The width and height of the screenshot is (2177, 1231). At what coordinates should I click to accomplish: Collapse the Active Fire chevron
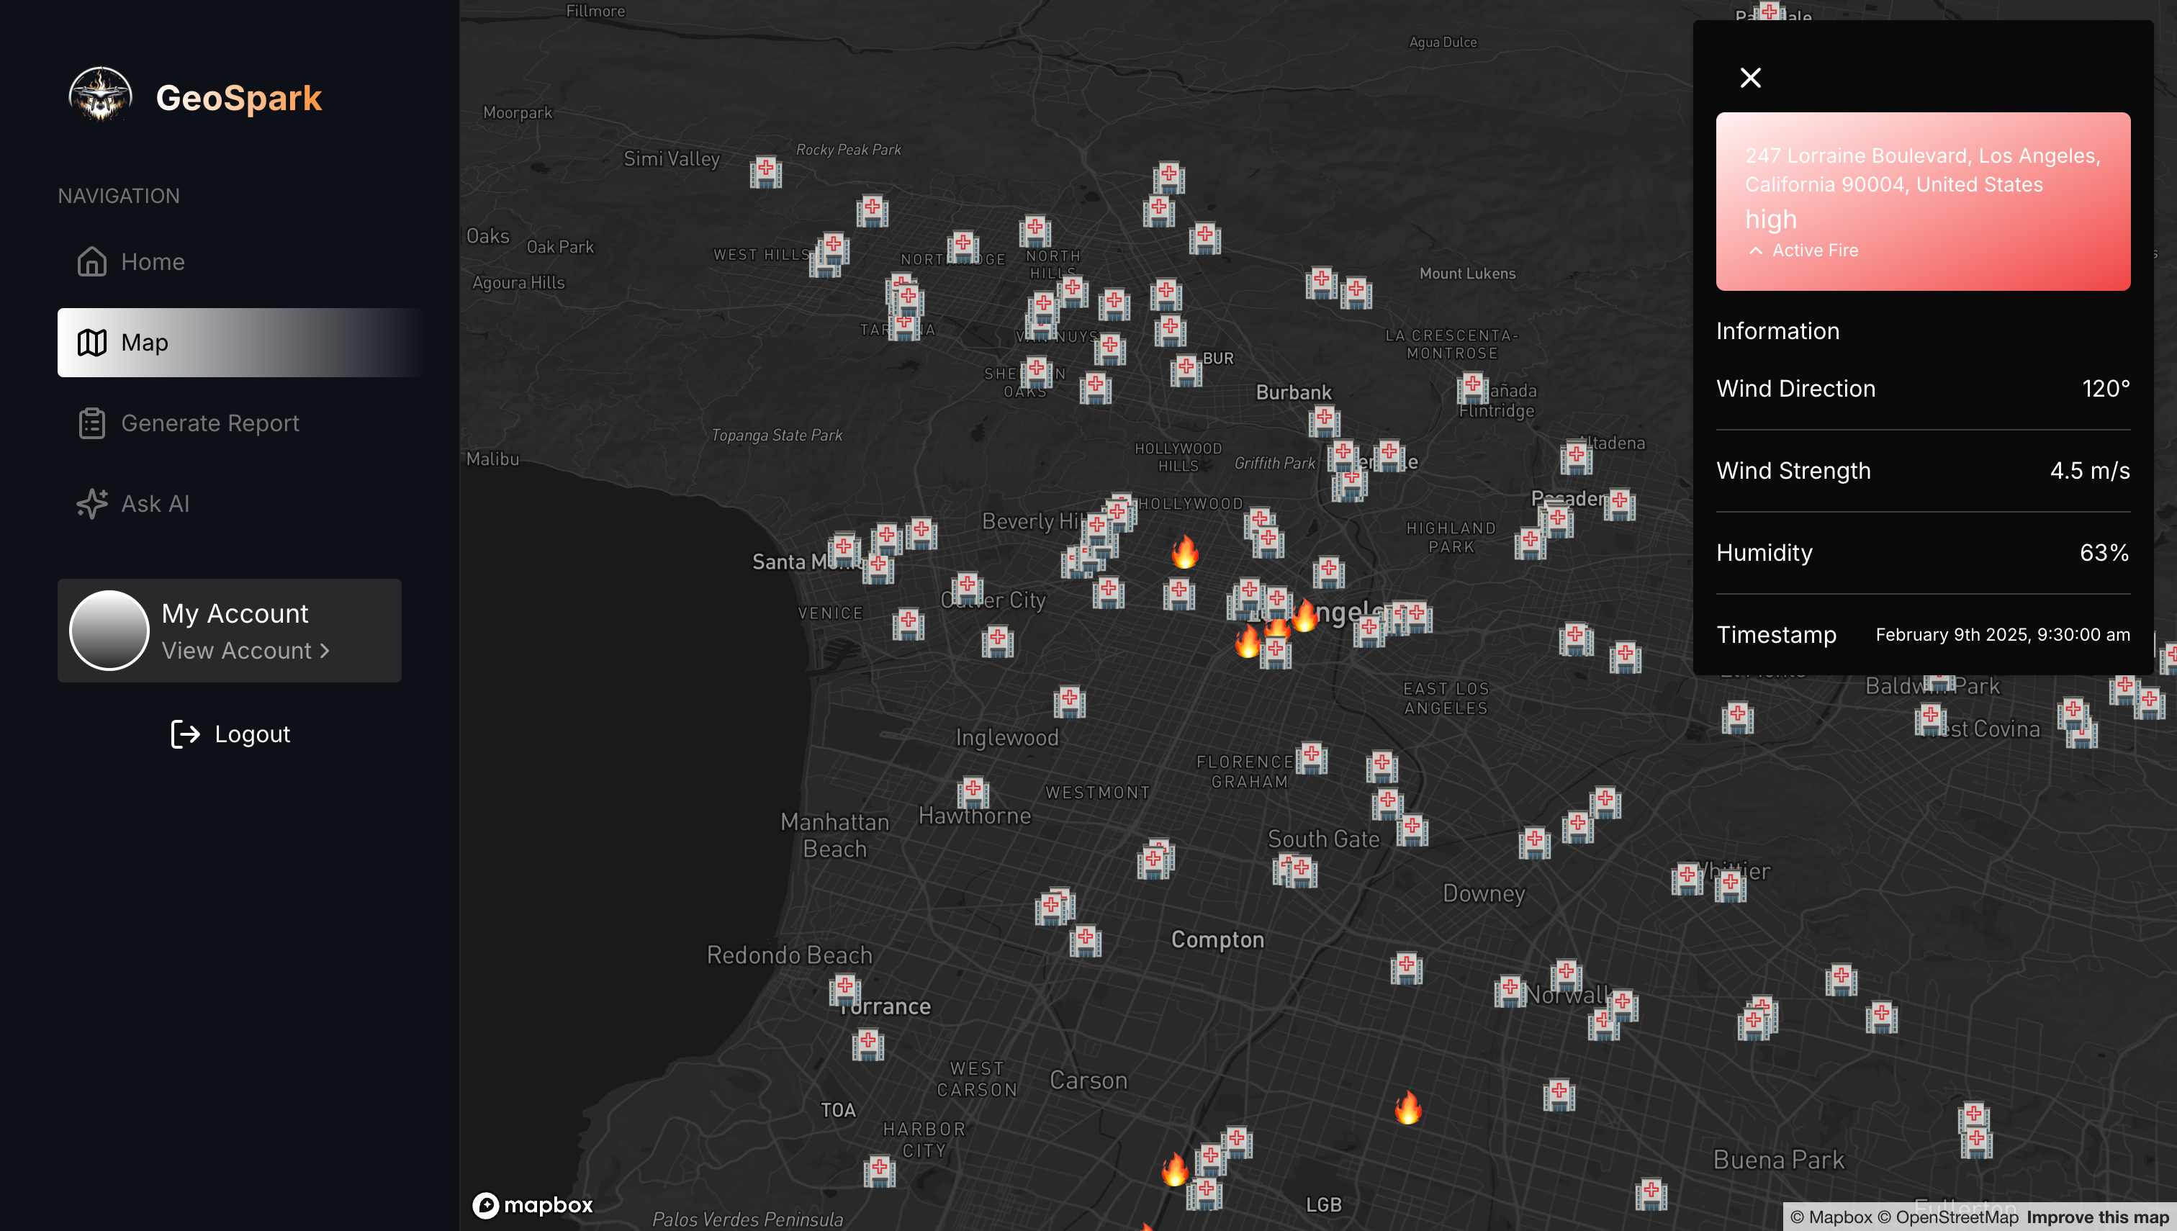click(1755, 251)
